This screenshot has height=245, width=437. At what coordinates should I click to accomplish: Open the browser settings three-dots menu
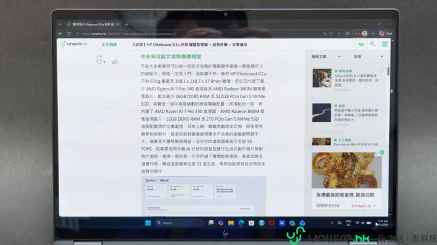point(373,34)
